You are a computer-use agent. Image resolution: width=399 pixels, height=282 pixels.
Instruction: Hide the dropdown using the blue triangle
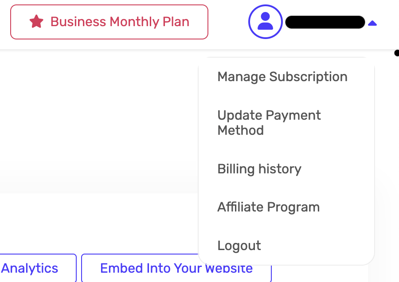point(372,23)
